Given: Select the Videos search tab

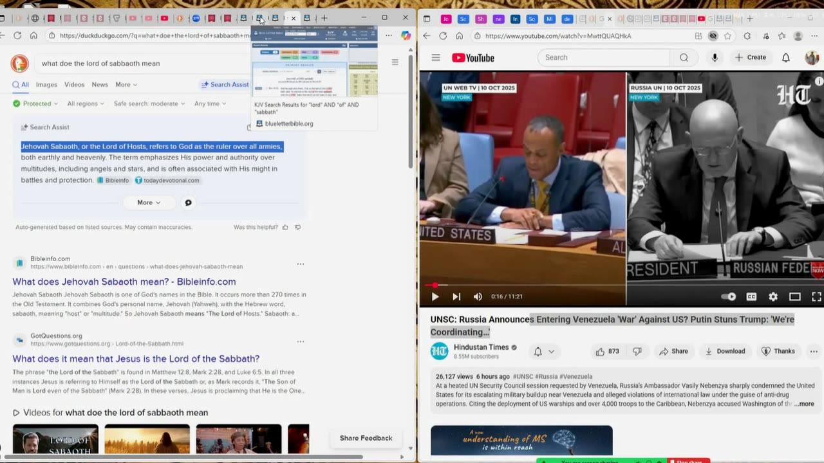Looking at the screenshot, I should click(x=74, y=85).
